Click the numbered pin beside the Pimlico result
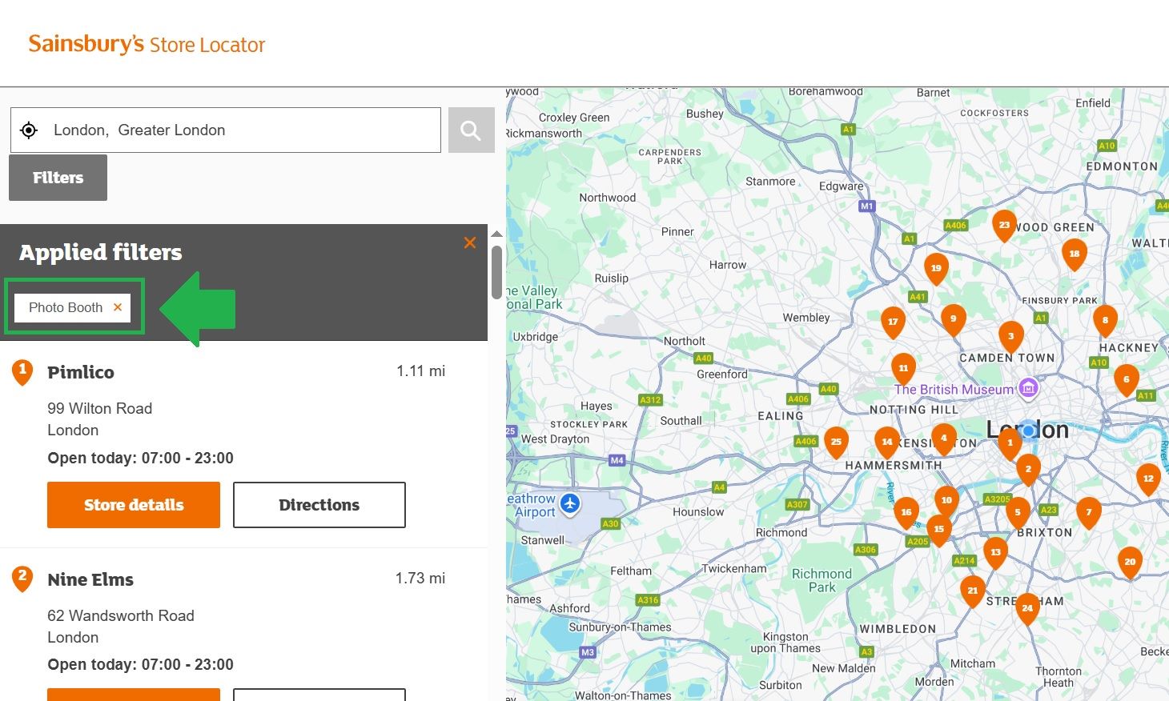Image resolution: width=1169 pixels, height=701 pixels. pos(22,371)
